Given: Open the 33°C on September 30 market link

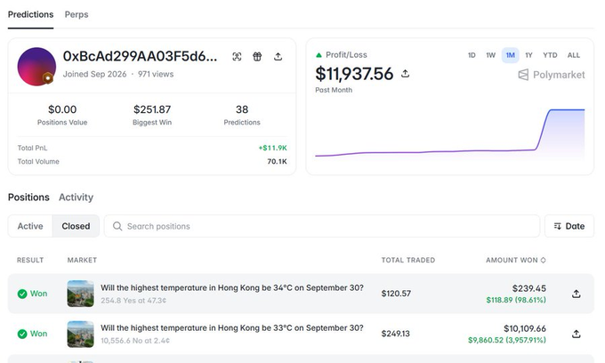Looking at the screenshot, I should (232, 328).
